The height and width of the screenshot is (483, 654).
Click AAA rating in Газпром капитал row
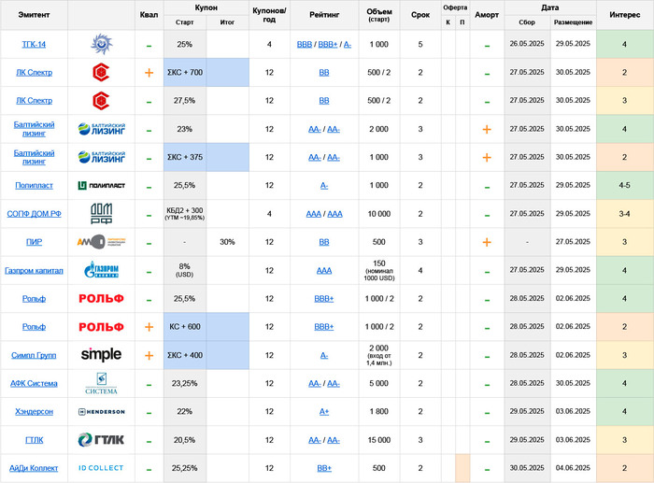pos(324,270)
